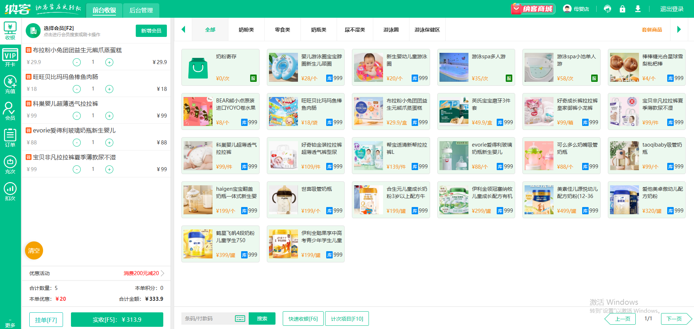Switch to 后台管理 tab
This screenshot has width=694, height=329.
pos(141,10)
